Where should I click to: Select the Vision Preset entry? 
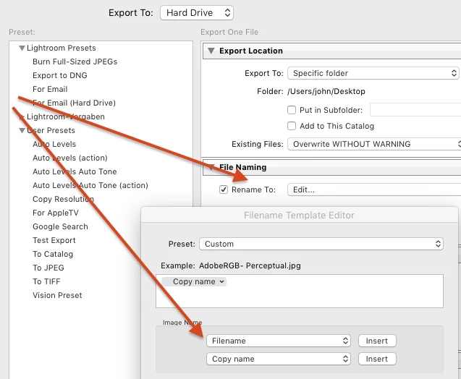click(x=57, y=295)
